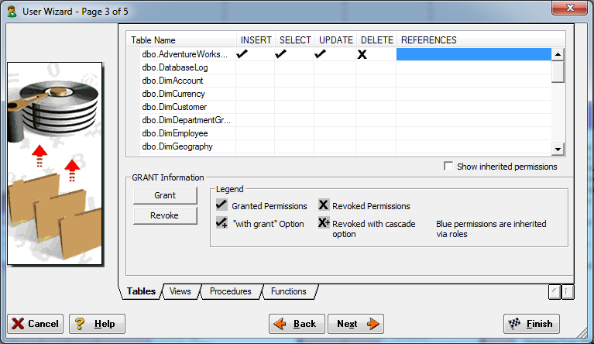Switch to the Views tab
594x344 pixels.
180,291
